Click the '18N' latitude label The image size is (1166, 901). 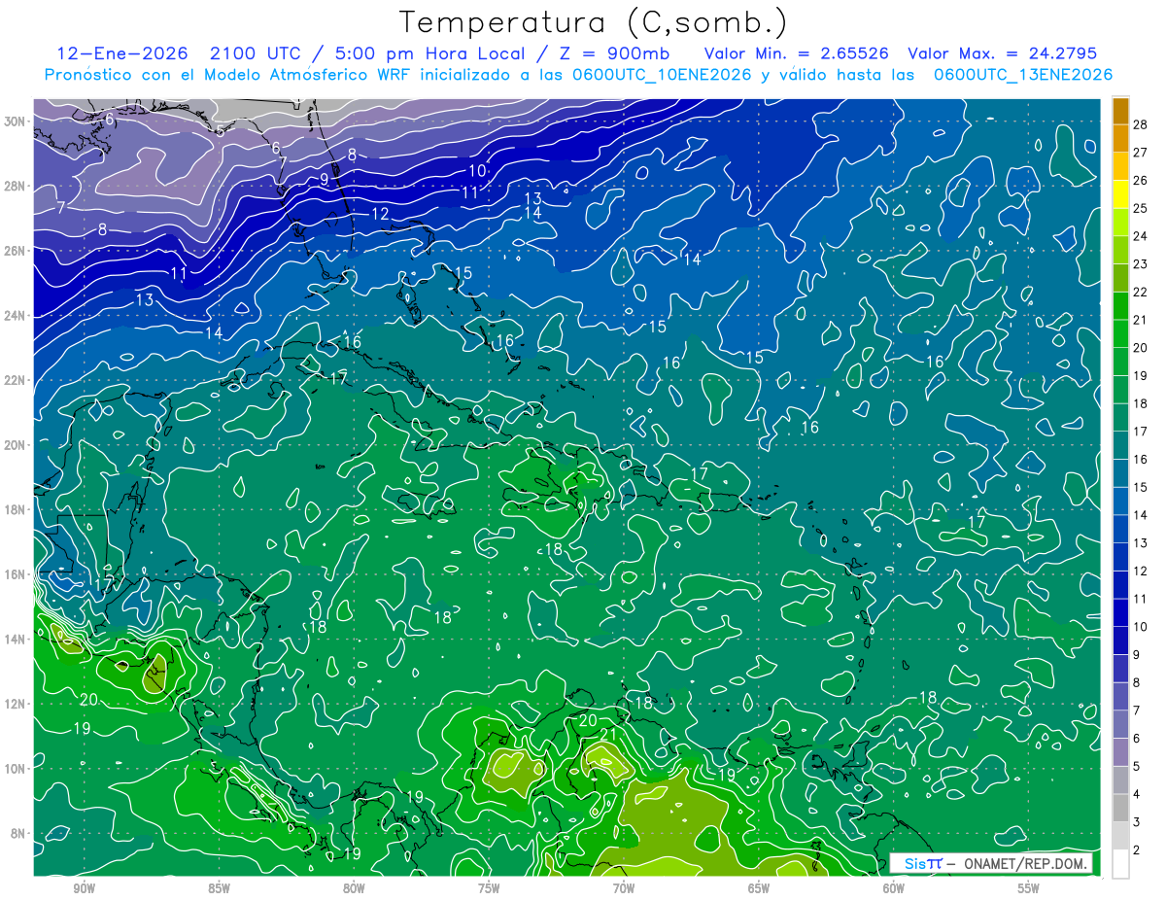point(14,509)
